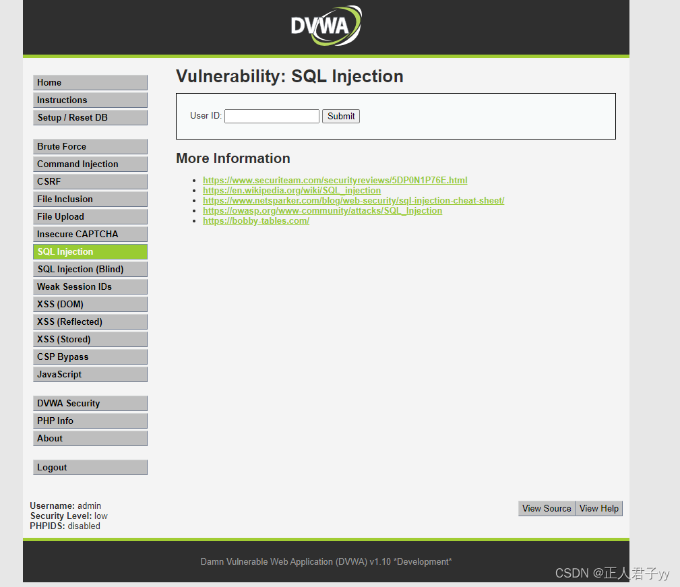Click the DVWA v1.10 *Development* footer text
This screenshot has width=680, height=587.
(x=326, y=561)
